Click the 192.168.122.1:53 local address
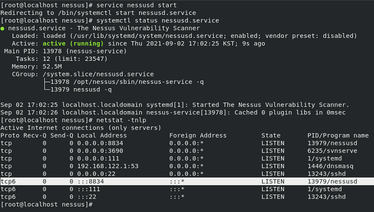The image size is (374, 212). coord(108,166)
